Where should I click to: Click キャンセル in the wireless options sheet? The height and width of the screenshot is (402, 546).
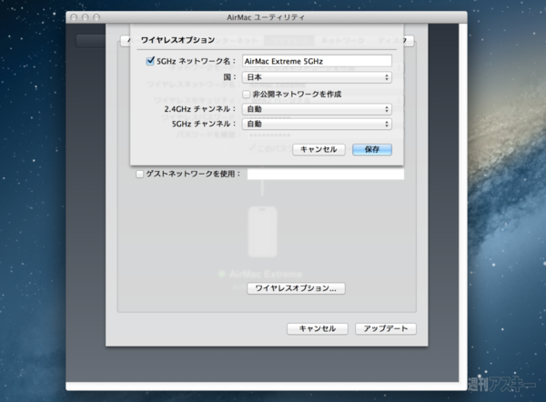click(x=318, y=150)
